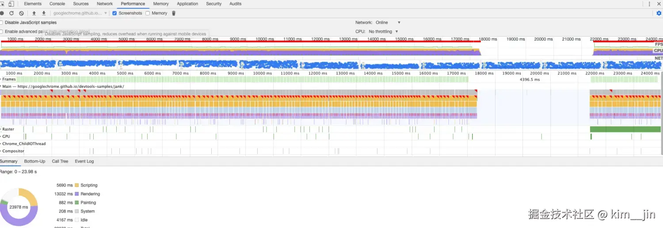This screenshot has height=228, width=663.
Task: Expand the Raster track
Action: pos(1,129)
